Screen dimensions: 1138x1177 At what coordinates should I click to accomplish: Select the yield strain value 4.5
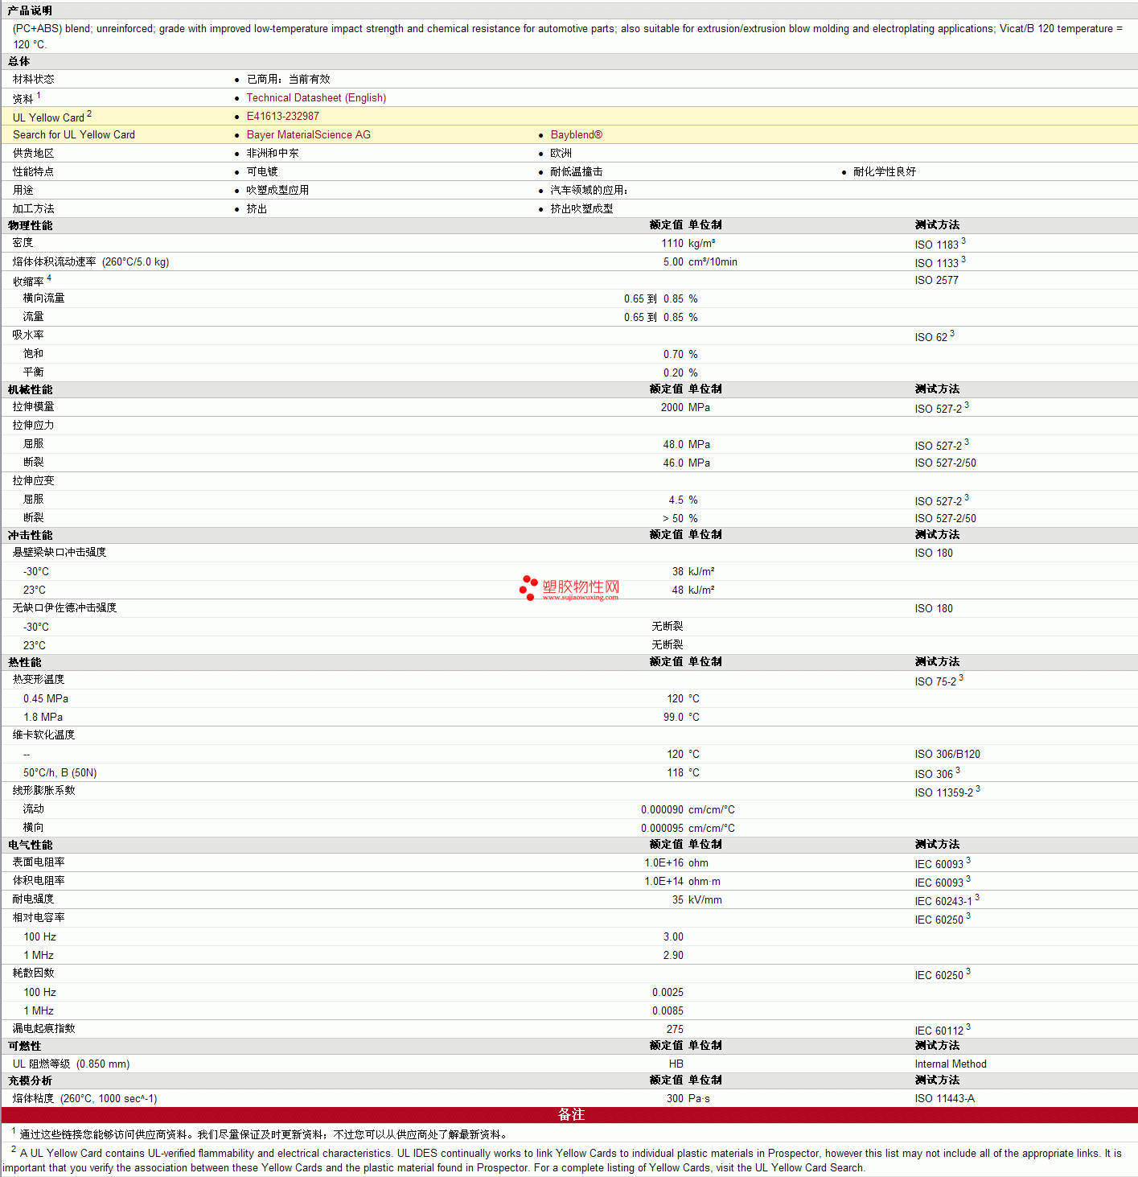click(x=676, y=500)
